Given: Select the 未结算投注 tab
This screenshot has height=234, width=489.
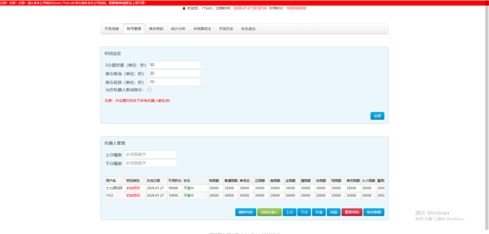Looking at the screenshot, I should tap(202, 29).
